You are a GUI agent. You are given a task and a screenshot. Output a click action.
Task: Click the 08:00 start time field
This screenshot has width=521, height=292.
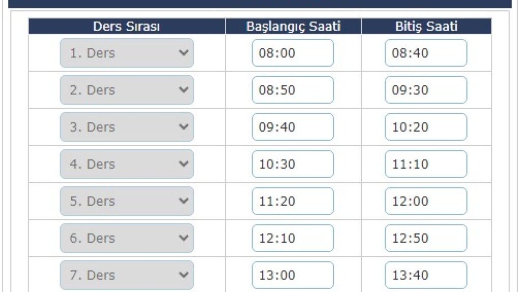click(x=293, y=53)
